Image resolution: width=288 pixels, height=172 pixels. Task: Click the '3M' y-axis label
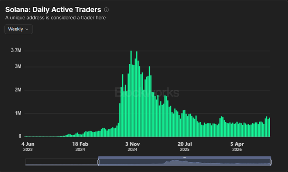(x=18, y=66)
